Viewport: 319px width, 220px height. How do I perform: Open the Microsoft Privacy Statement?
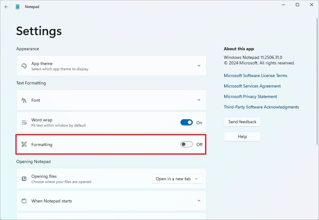point(250,96)
